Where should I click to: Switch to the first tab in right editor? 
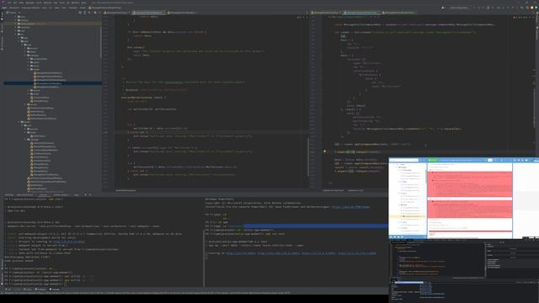[x=325, y=13]
